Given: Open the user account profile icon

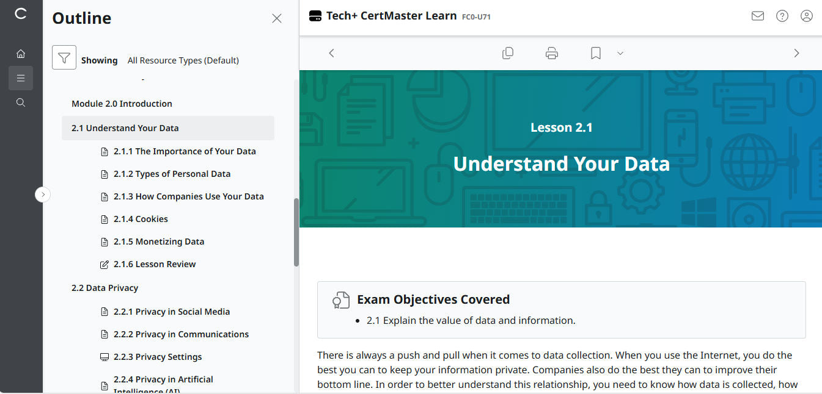Looking at the screenshot, I should pos(807,16).
